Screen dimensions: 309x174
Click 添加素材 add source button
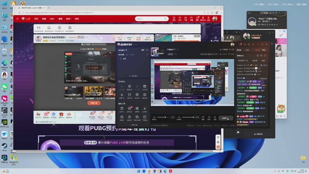(133, 76)
